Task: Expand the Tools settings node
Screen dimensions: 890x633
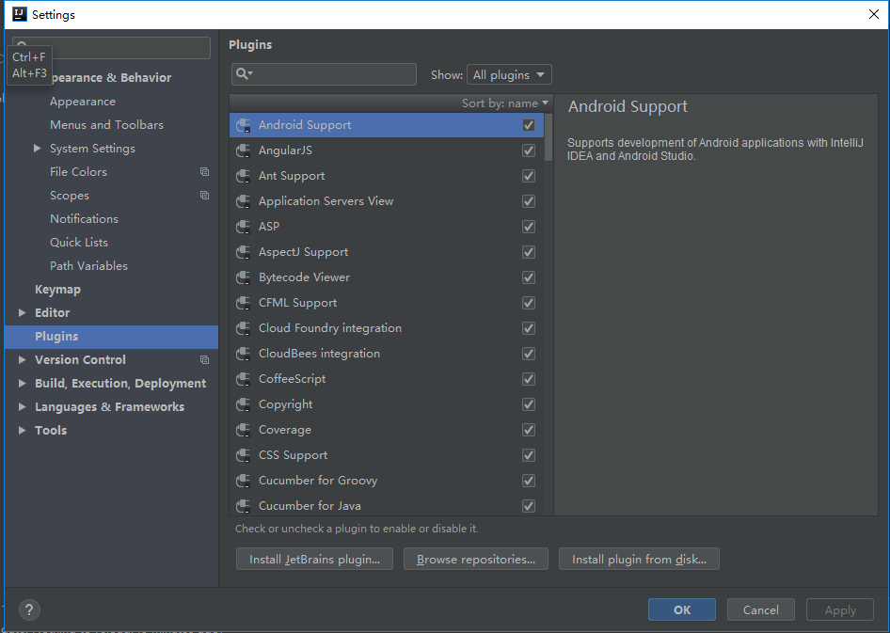Action: (x=23, y=431)
